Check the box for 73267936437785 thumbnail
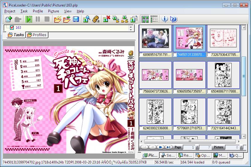Screen dimensions: 251x167 [209, 55]
